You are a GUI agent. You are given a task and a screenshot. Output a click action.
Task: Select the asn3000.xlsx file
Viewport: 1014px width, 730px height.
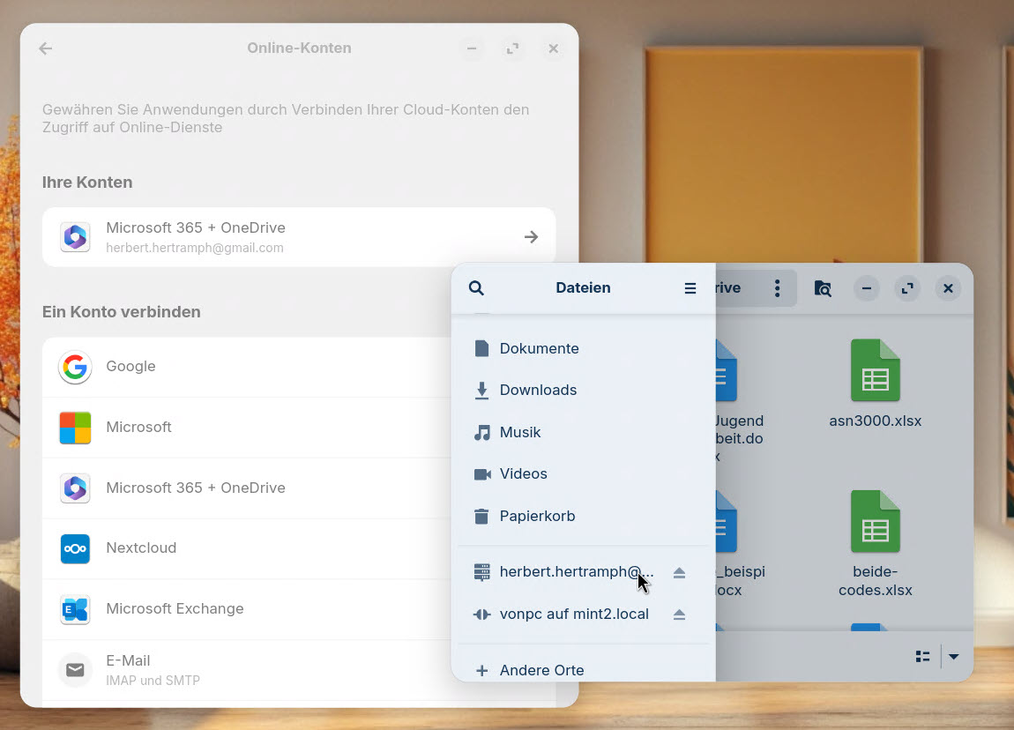click(875, 384)
